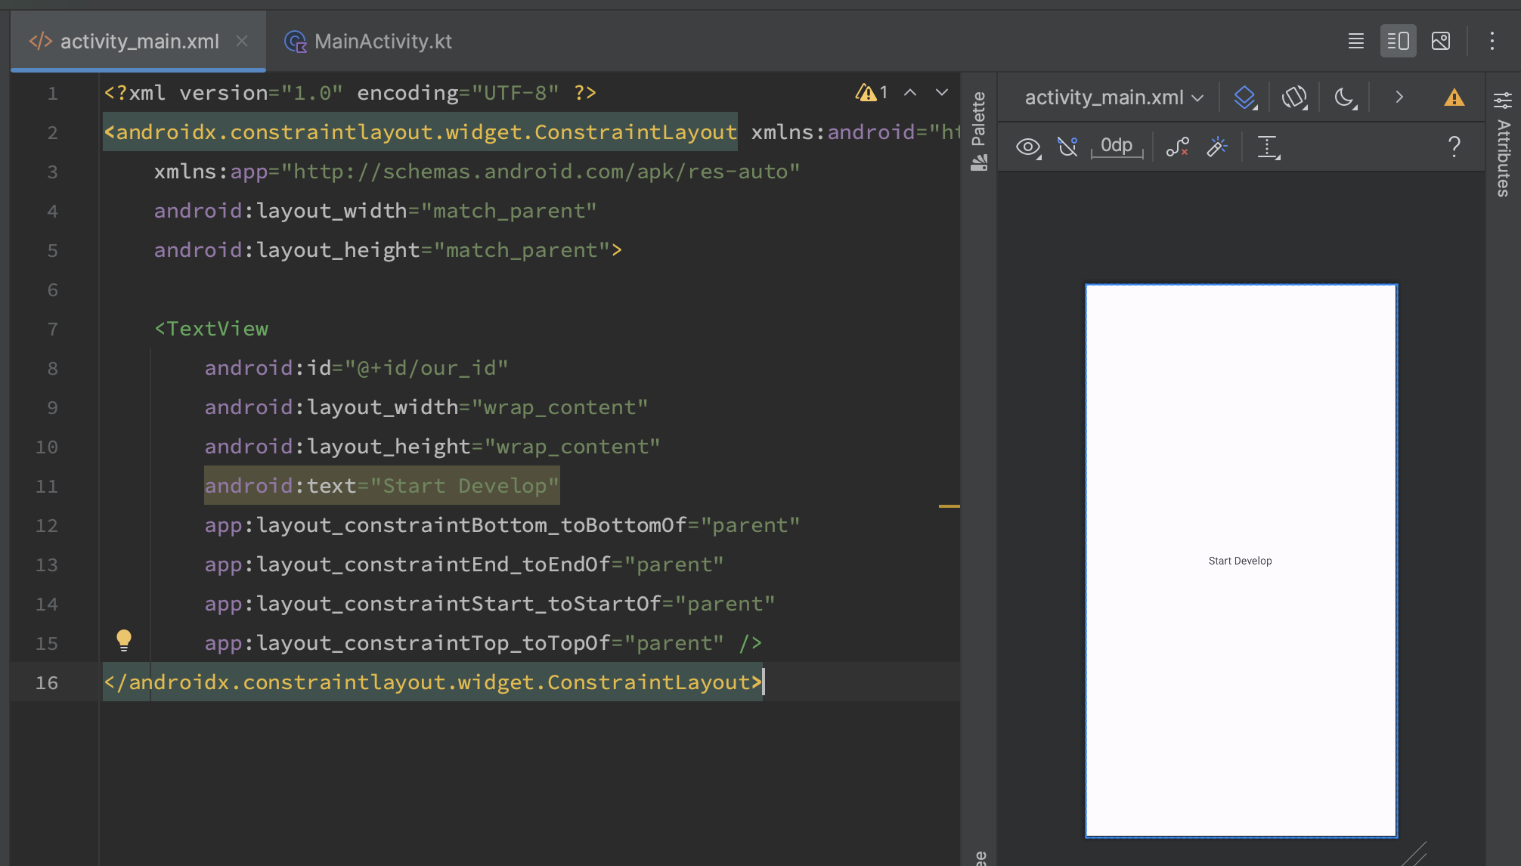Open the Guidelines dropdown icon
The width and height of the screenshot is (1521, 866).
click(1269, 147)
